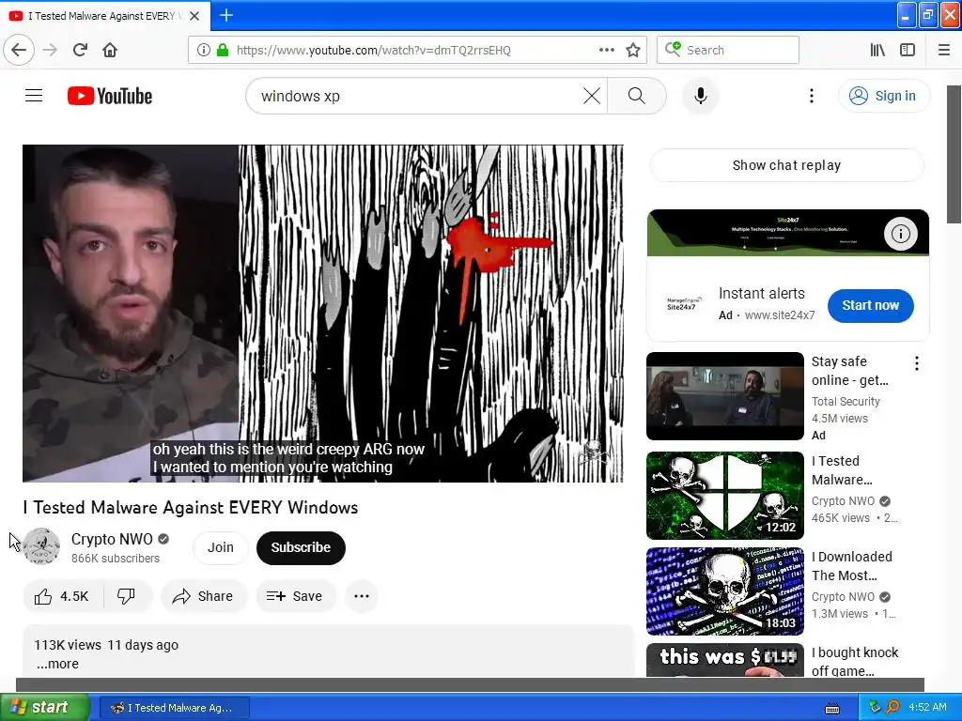Open the 12:02 'I Tested Malware' thumbnail
This screenshot has height=721, width=962.
pos(724,496)
